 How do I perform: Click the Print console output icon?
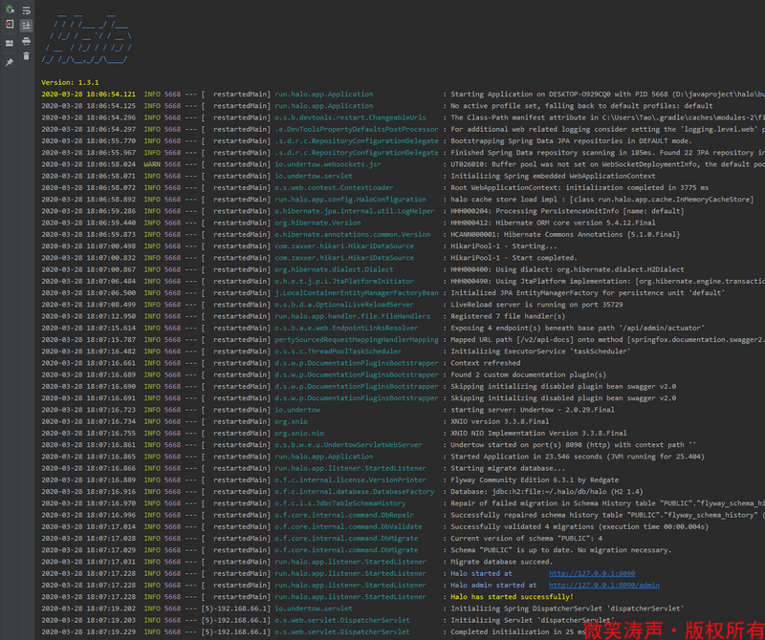click(27, 41)
